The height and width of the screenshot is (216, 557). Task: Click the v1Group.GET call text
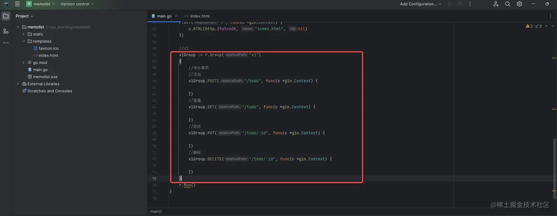tap(203, 107)
